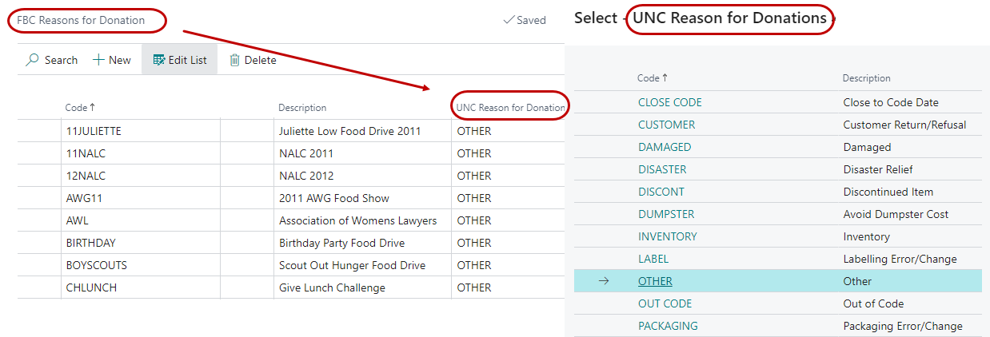Click UNC Reason for Donation column header
The width and height of the screenshot is (990, 337).
[510, 108]
